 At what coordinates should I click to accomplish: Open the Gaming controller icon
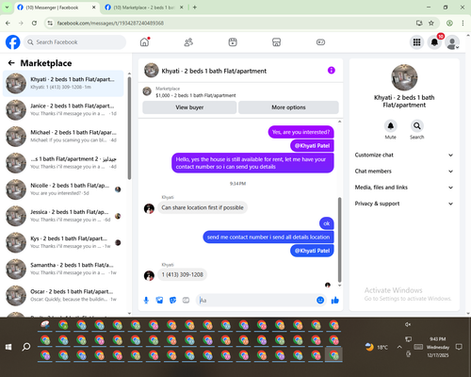click(x=320, y=42)
